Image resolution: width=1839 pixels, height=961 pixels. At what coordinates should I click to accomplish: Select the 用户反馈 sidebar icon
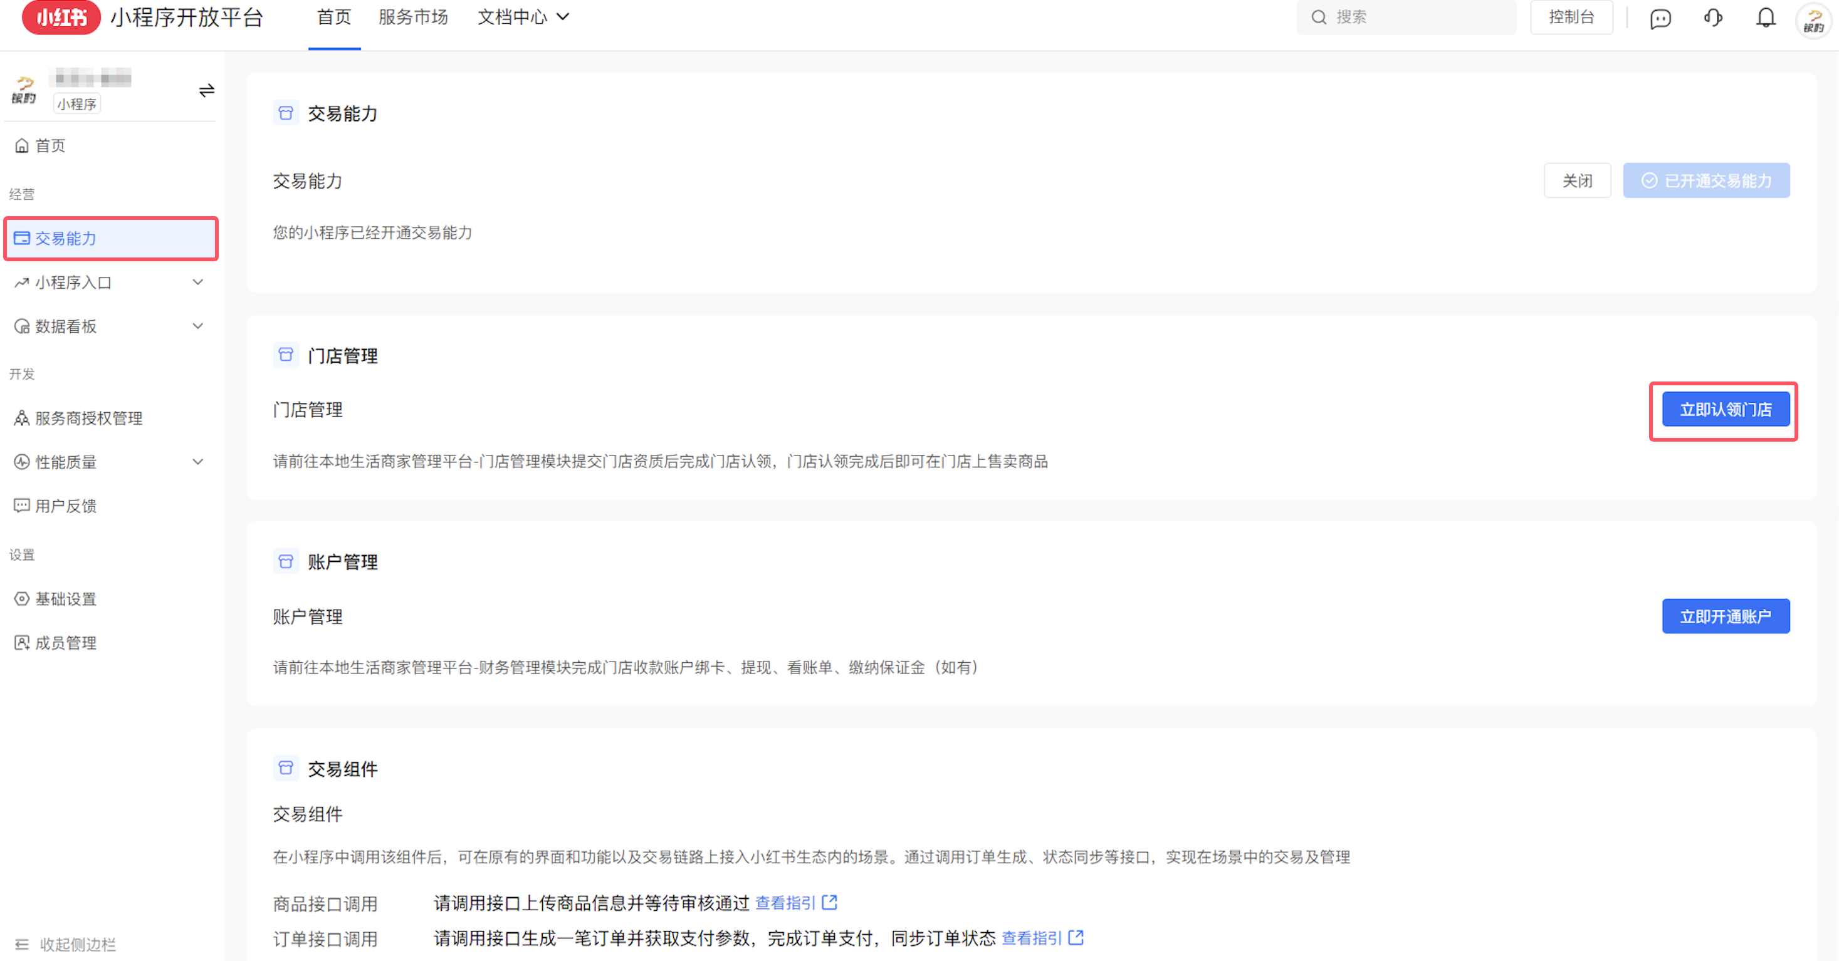click(x=21, y=505)
